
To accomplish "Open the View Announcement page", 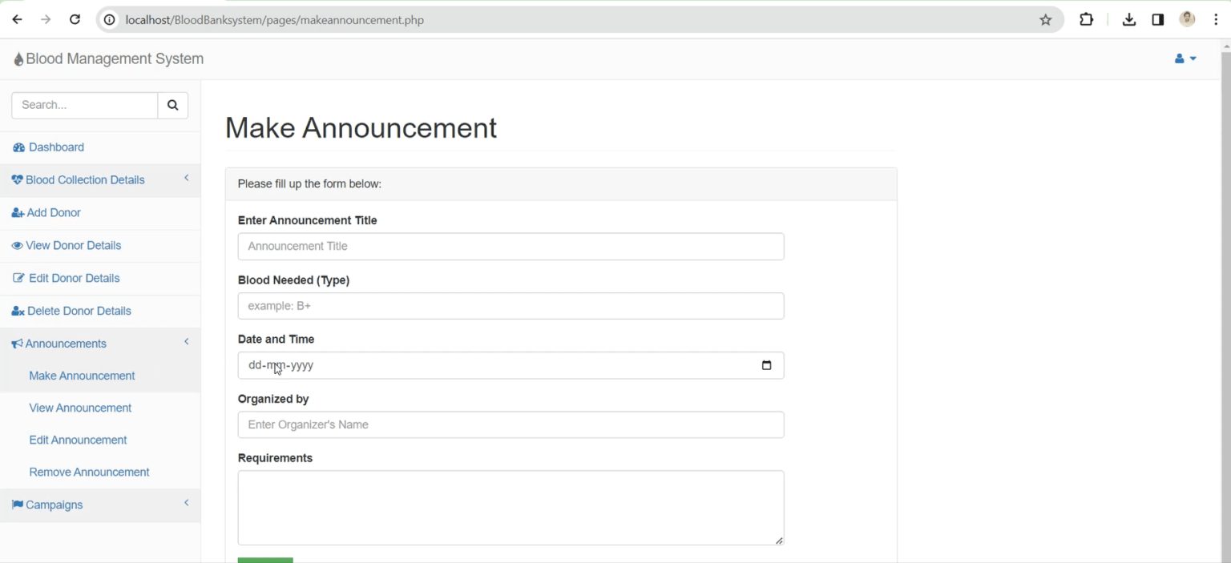I will pos(80,408).
